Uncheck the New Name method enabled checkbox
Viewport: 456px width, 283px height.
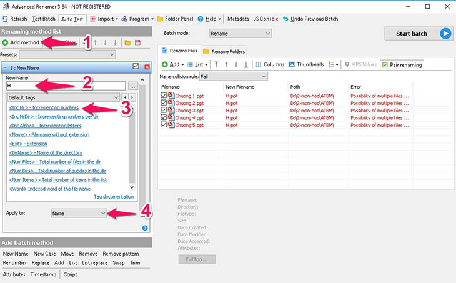(x=136, y=66)
